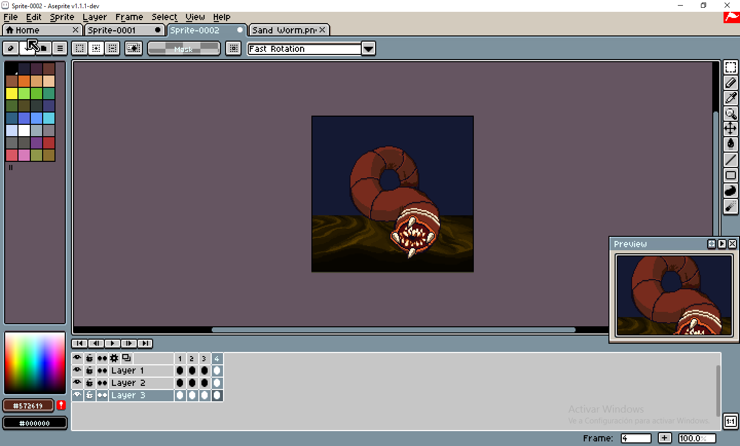
Task: Select the Rectangular Marquee tool
Action: pyautogui.click(x=730, y=67)
